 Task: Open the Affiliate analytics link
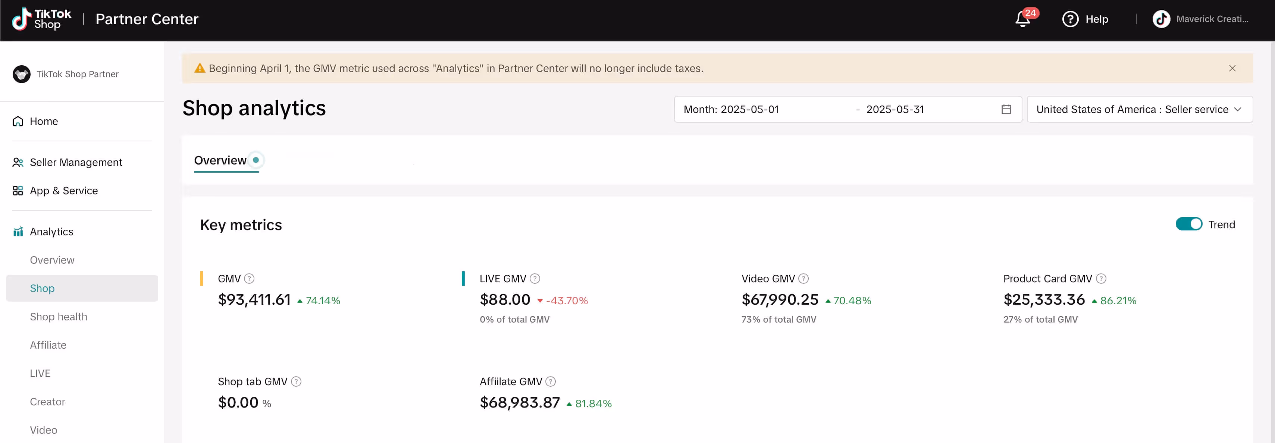pos(48,345)
